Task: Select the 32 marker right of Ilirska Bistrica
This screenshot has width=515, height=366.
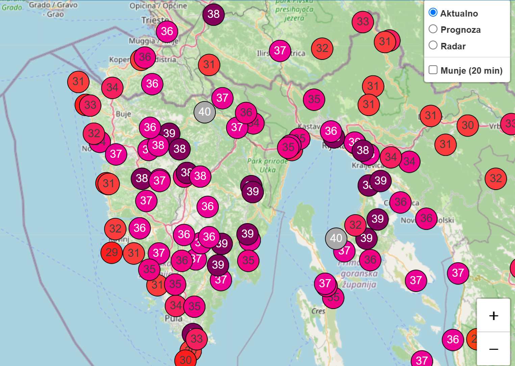Action: [322, 48]
